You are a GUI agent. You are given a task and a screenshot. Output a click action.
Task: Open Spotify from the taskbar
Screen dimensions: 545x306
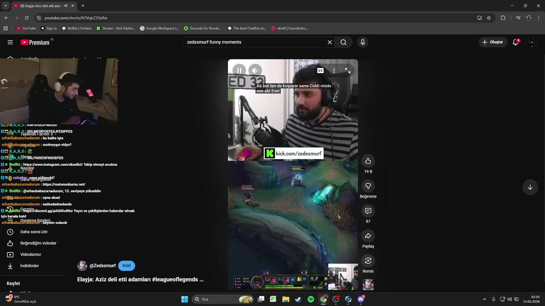click(311, 299)
